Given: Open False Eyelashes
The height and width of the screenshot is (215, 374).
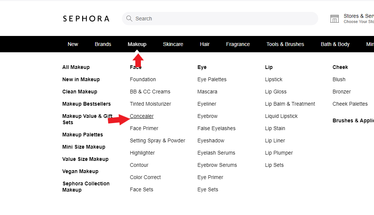Looking at the screenshot, I should (x=216, y=128).
